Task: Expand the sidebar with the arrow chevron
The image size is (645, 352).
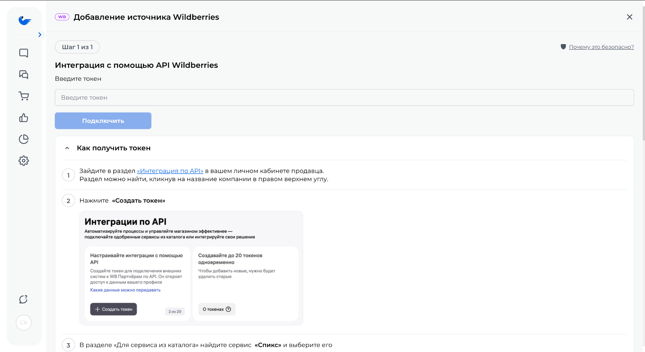Action: click(40, 35)
